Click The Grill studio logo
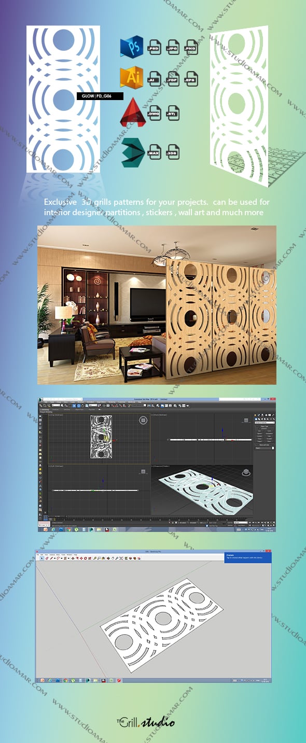 pos(145,722)
